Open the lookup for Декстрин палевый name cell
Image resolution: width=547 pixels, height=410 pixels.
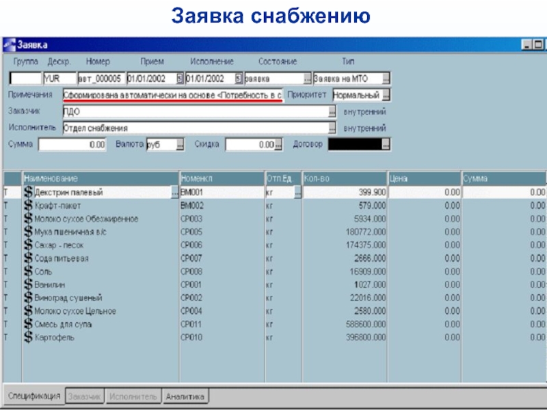[x=175, y=193]
